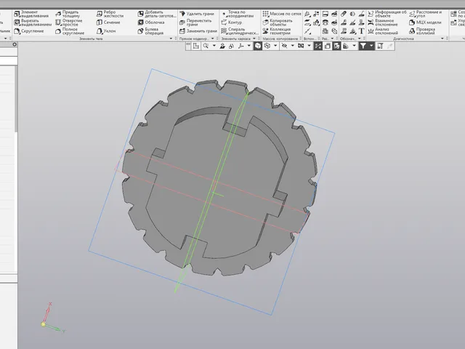Run Проверка коллизий check
This screenshot has width=465, height=349.
click(x=422, y=31)
